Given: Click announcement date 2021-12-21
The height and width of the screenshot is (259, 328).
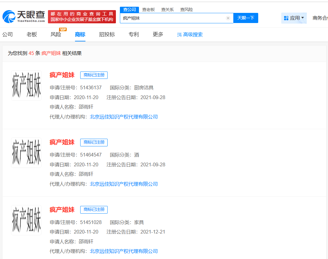Looking at the screenshot, I should pyautogui.click(x=153, y=232).
